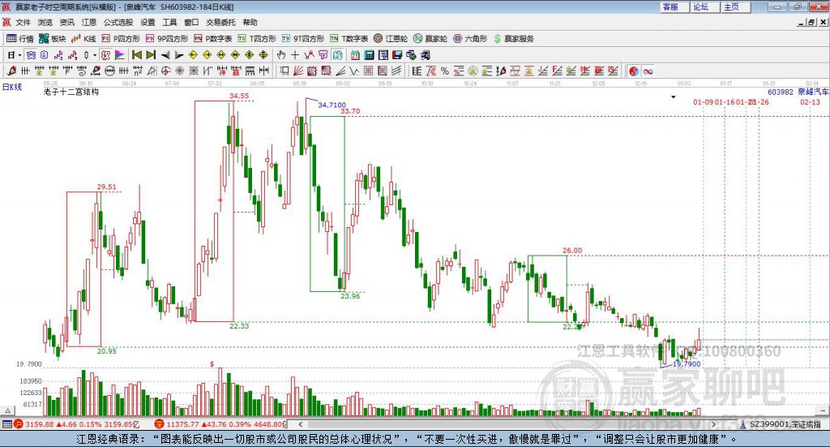Open the T数字表 time table
This screenshot has height=447, width=830.
click(349, 39)
